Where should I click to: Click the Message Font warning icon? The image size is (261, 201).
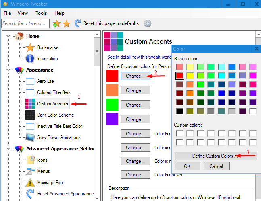(x=30, y=183)
